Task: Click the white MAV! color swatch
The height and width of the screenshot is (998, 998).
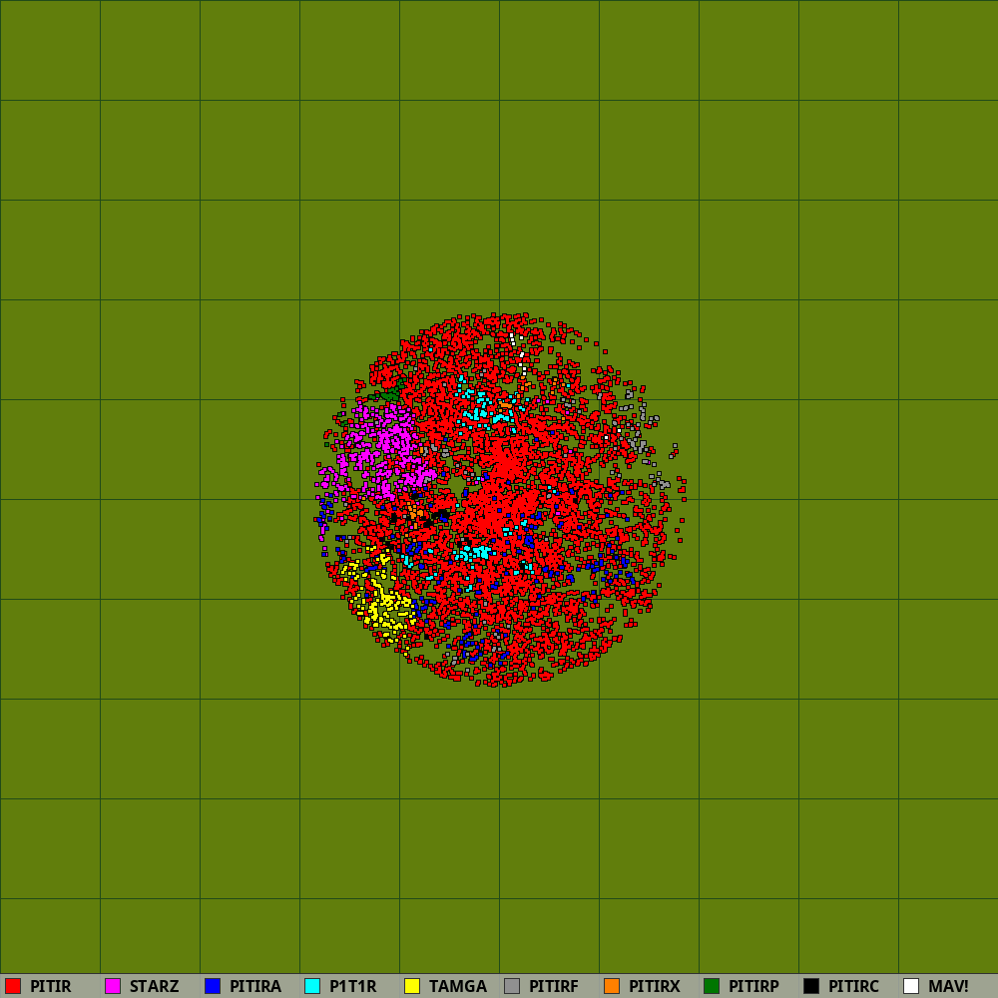Action: click(x=911, y=986)
